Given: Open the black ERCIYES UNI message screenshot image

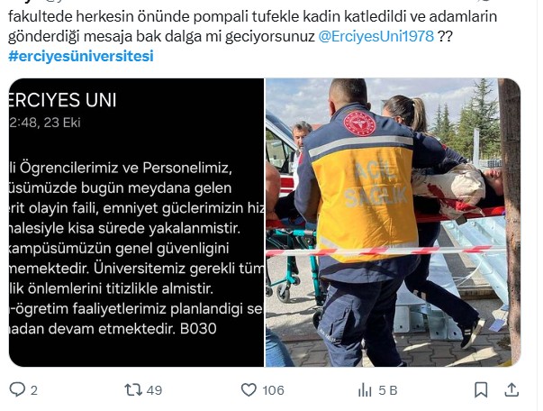Looking at the screenshot, I should tap(137, 223).
